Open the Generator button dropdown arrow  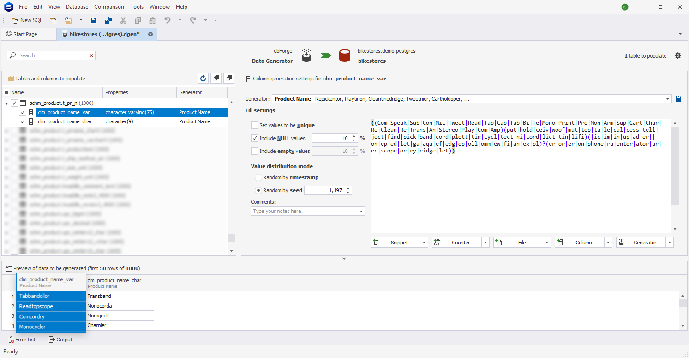670,243
